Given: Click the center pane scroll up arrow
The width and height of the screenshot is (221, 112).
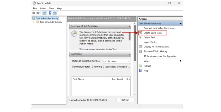Looking at the screenshot, I should pyautogui.click(x=135, y=24).
